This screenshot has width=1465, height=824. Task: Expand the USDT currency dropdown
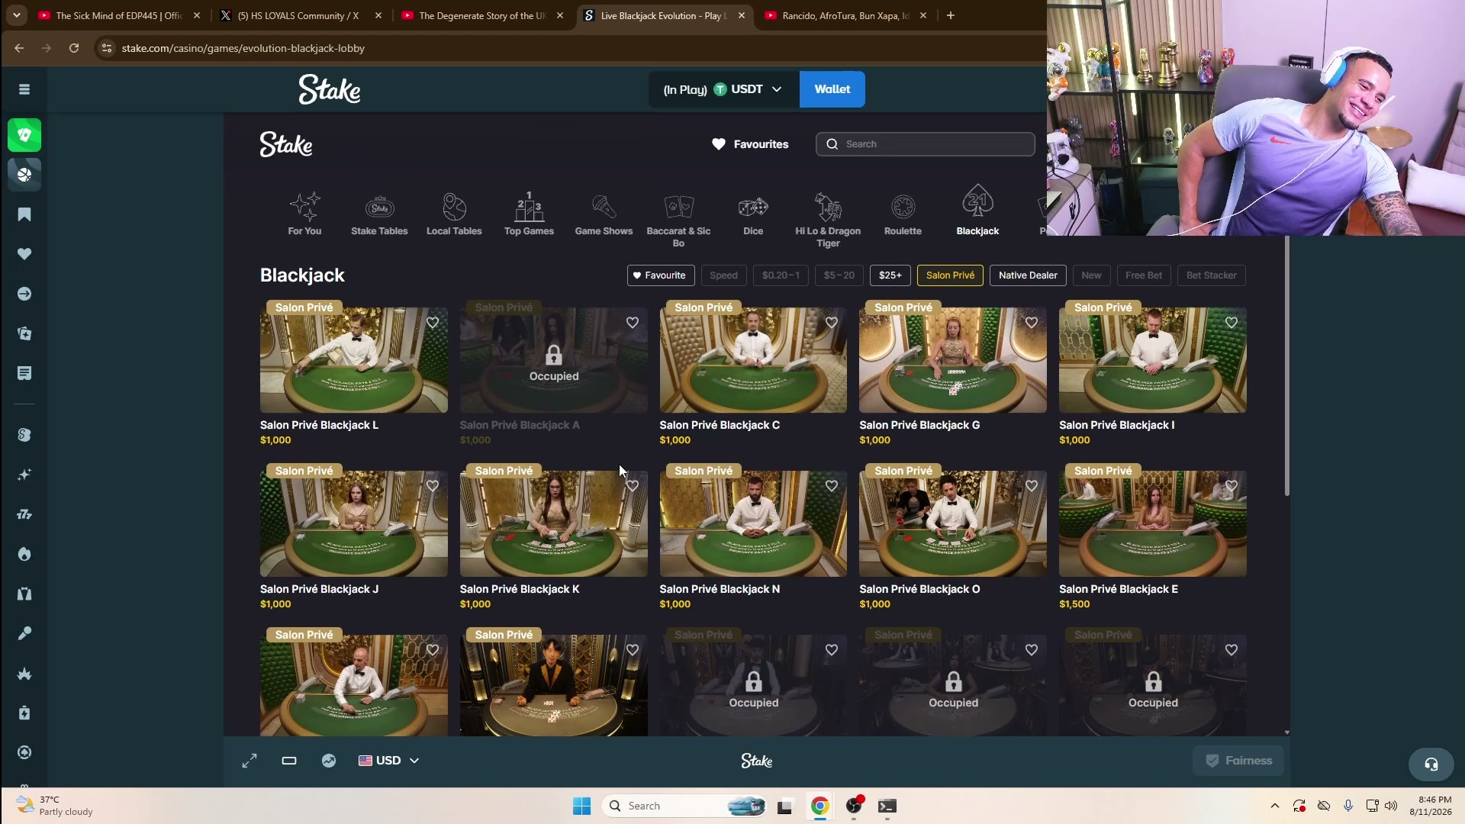723,89
